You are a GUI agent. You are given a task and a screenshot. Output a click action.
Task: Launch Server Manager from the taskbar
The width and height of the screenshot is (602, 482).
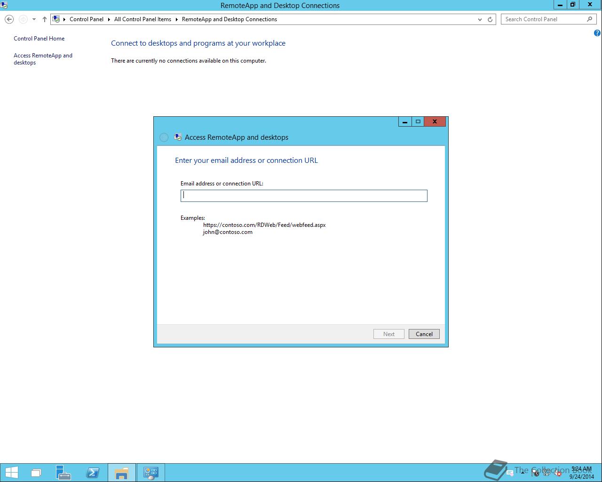tap(63, 473)
